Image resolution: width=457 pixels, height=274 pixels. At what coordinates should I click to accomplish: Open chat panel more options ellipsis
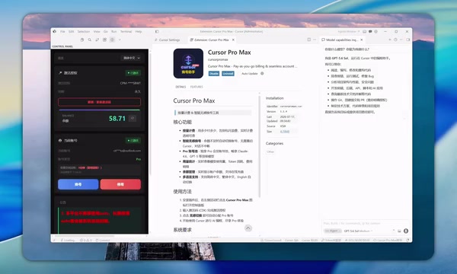401,40
